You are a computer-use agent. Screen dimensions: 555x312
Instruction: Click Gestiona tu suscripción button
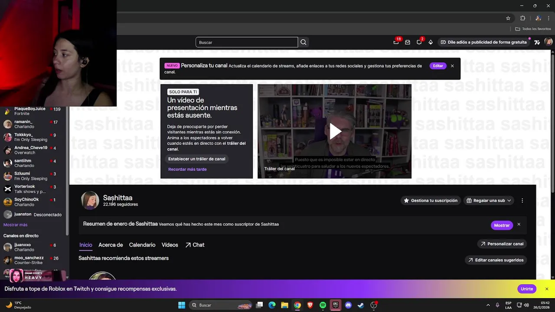pos(431,201)
